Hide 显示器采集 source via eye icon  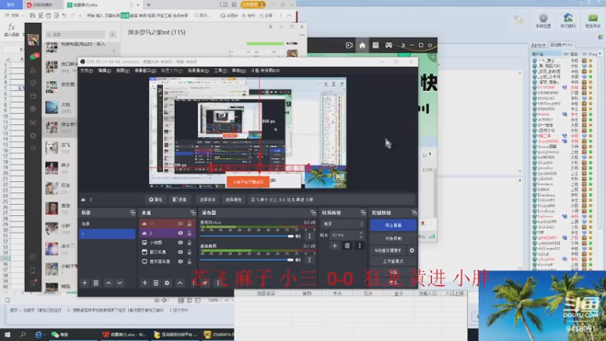tap(180, 261)
